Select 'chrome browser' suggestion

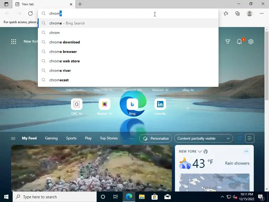(128, 52)
